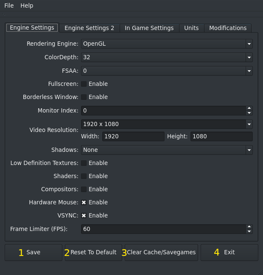
Task: Uncheck Hardware Mouse option
Action: tap(84, 202)
